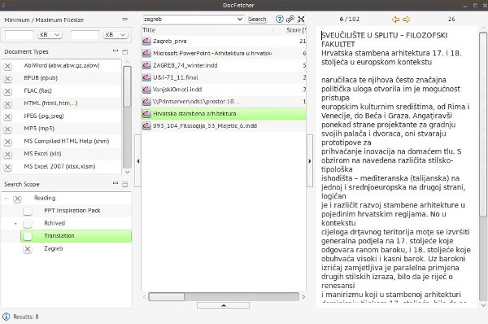Expand the Rchived tree node
488x324 pixels.
[x=15, y=224]
